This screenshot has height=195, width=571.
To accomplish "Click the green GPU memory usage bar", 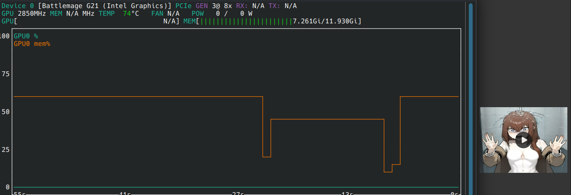I will click(246, 21).
